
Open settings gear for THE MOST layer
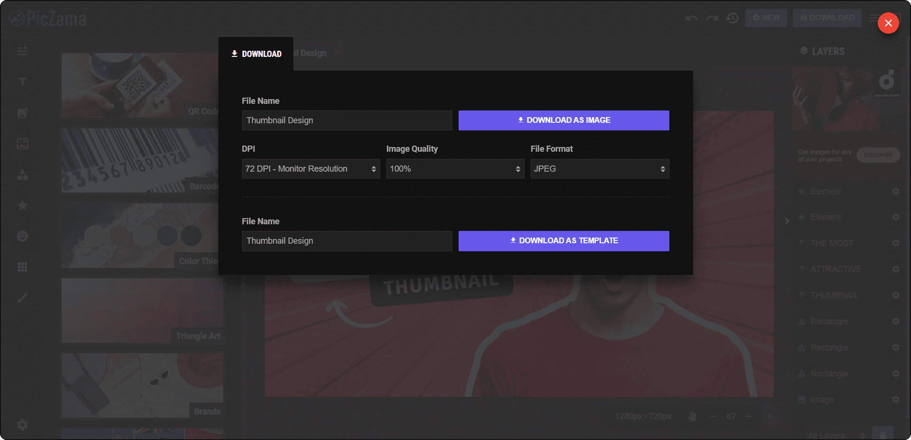pos(895,243)
